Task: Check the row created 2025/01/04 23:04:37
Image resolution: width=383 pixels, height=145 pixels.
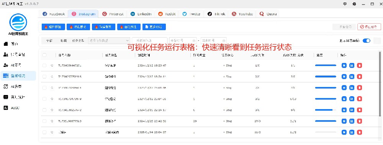Action: [x=44, y=132]
